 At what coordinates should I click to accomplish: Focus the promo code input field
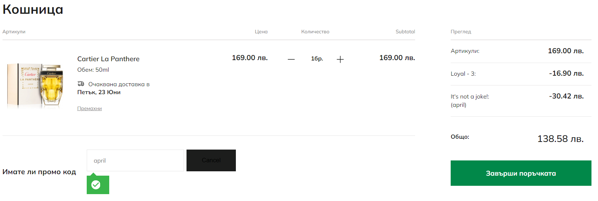tap(135, 160)
